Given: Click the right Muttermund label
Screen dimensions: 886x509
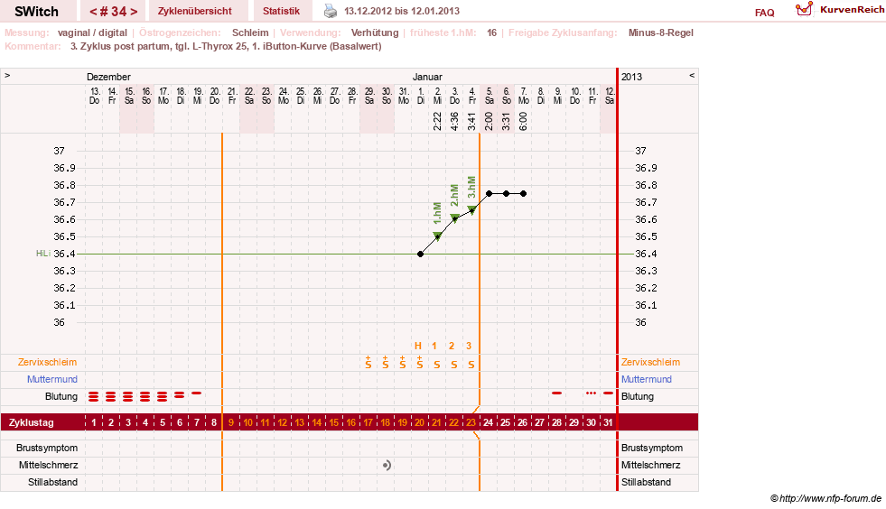Looking at the screenshot, I should (x=647, y=379).
